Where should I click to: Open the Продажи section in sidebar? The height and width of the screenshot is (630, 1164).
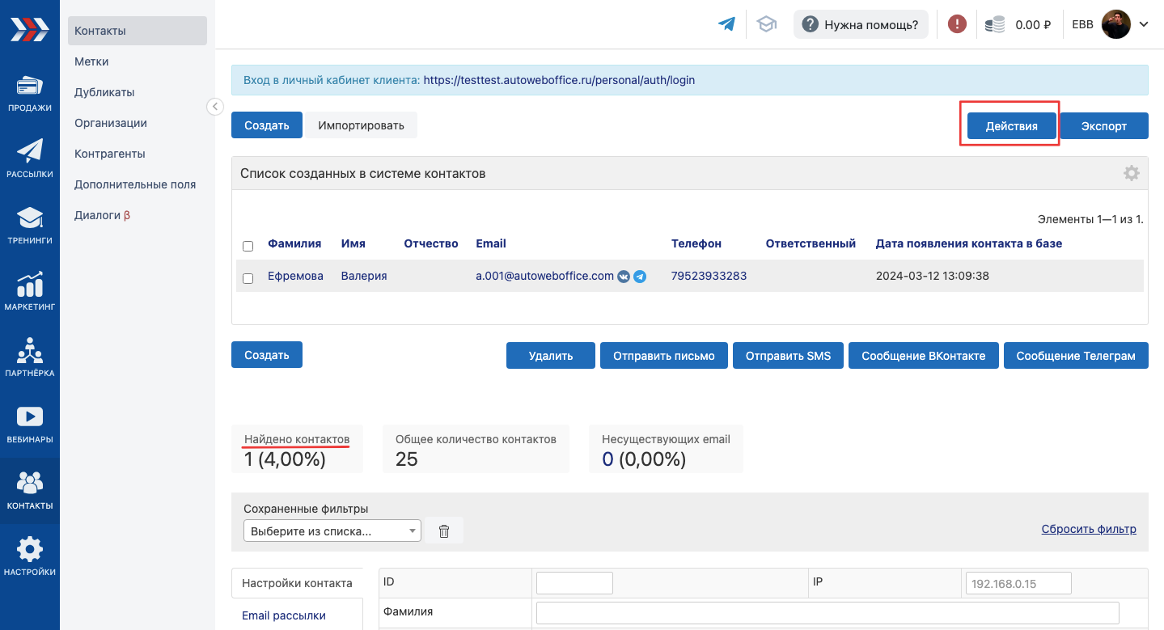(x=29, y=93)
